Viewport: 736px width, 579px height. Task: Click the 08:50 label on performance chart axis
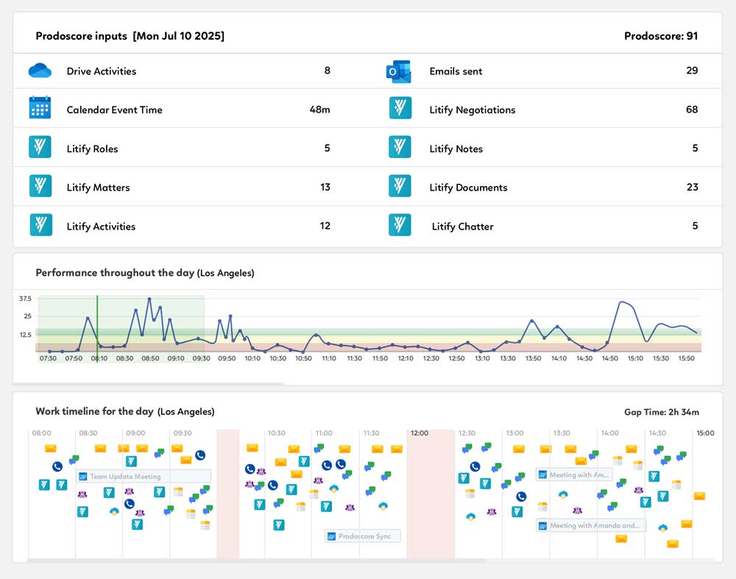click(150, 358)
